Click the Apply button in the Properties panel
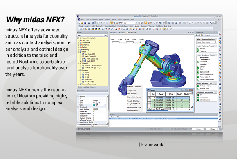Image resolution: width=237 pixels, height=159 pixels. [92, 126]
